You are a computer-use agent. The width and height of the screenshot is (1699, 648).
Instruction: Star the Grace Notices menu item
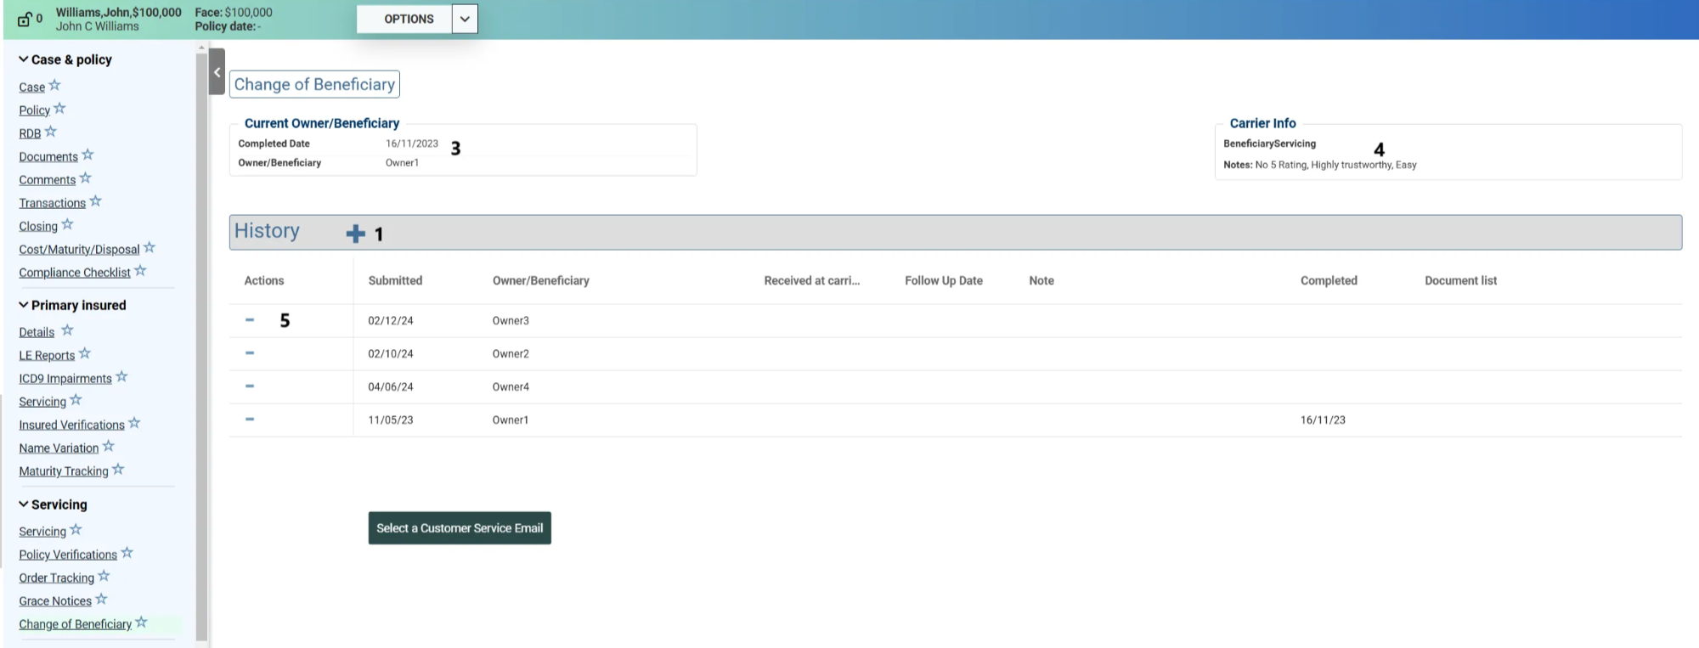pos(102,600)
